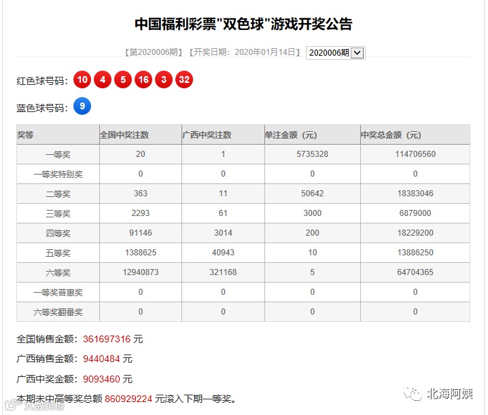This screenshot has width=488, height=415.
Task: Click blue ball number 9
Action: pyautogui.click(x=82, y=106)
